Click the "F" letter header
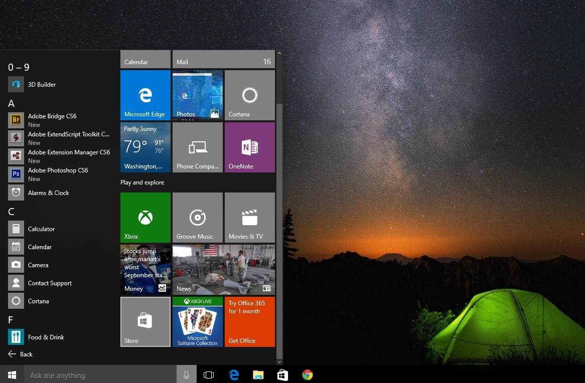The width and height of the screenshot is (585, 383). [x=11, y=320]
